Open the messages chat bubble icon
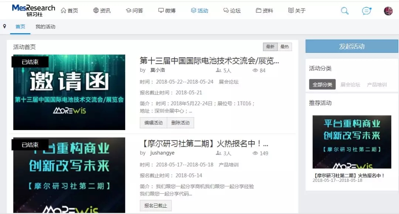This screenshot has height=214, width=399. 366,11
